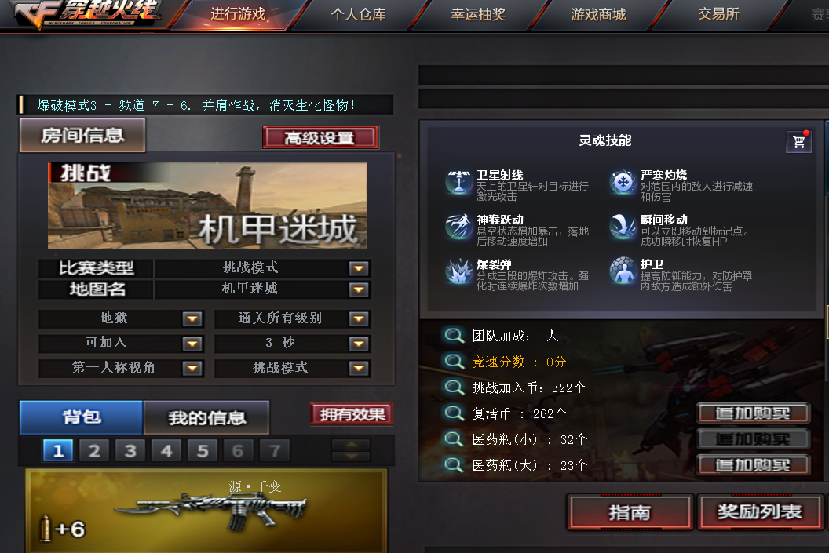Screen dimensions: 829x553
Task: Select the 神猴跃动 skill icon
Action: click(458, 227)
